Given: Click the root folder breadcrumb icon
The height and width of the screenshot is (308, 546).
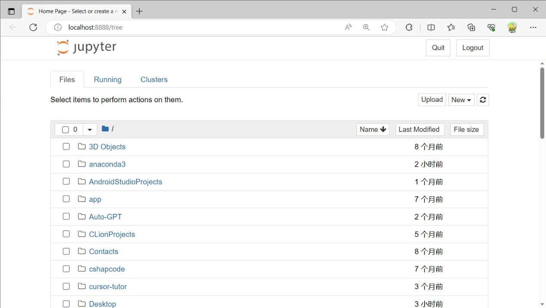Looking at the screenshot, I should click(x=105, y=128).
